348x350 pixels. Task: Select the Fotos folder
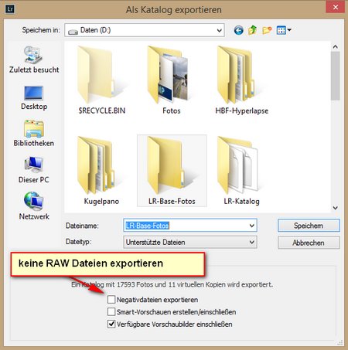[x=172, y=80]
